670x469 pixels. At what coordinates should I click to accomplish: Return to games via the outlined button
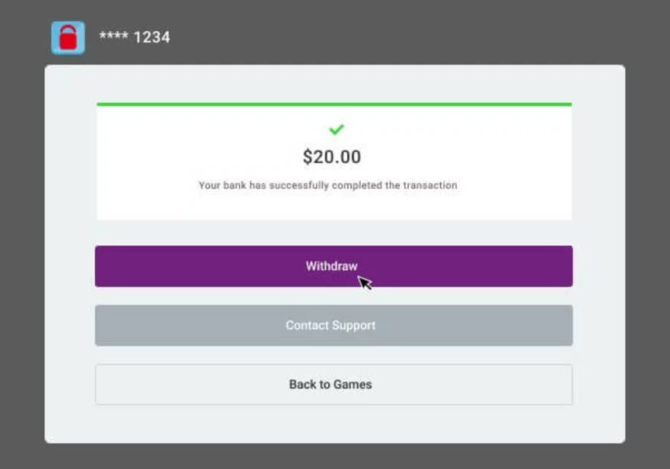click(x=333, y=384)
